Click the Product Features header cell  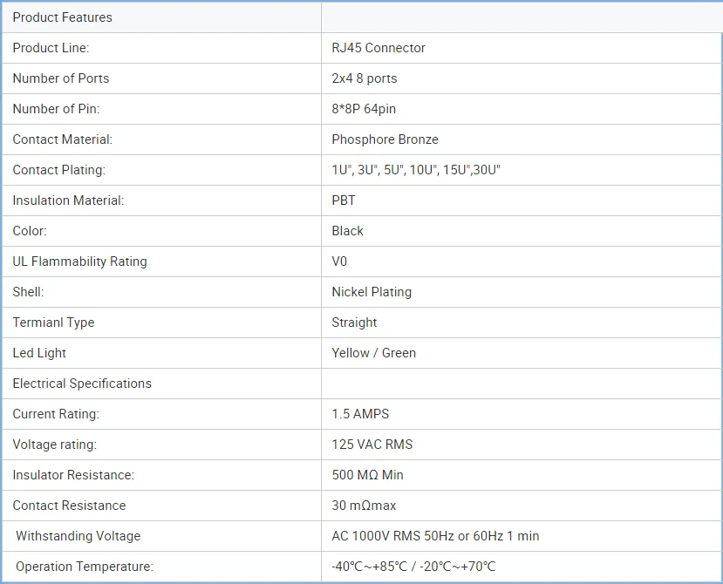tap(63, 17)
